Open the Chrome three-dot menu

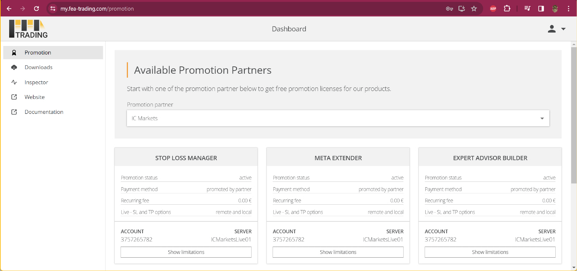pyautogui.click(x=568, y=9)
